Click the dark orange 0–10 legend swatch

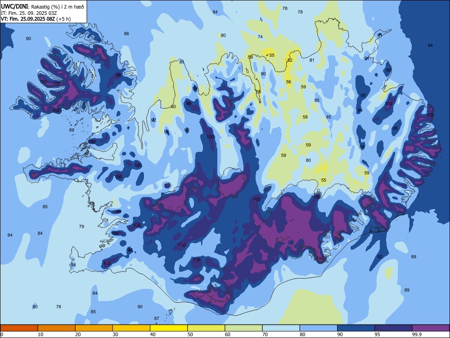point(19,328)
